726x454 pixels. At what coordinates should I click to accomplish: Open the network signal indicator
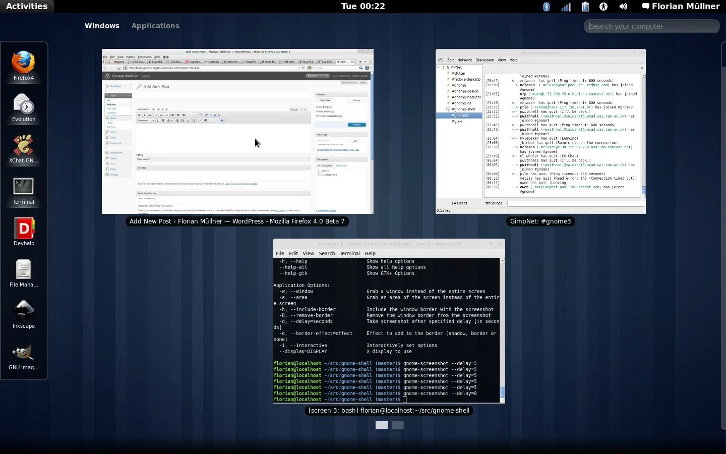pos(566,7)
